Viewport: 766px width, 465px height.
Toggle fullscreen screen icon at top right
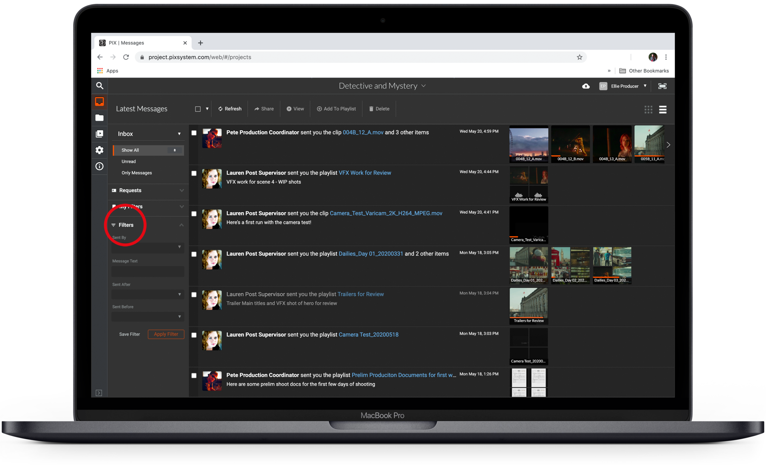point(662,86)
